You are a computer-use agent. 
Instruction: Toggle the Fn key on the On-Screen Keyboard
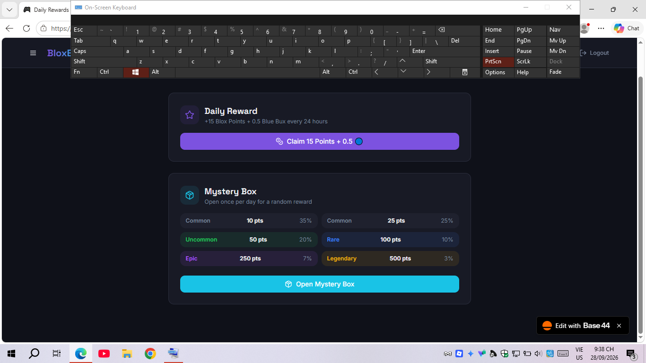coord(84,72)
